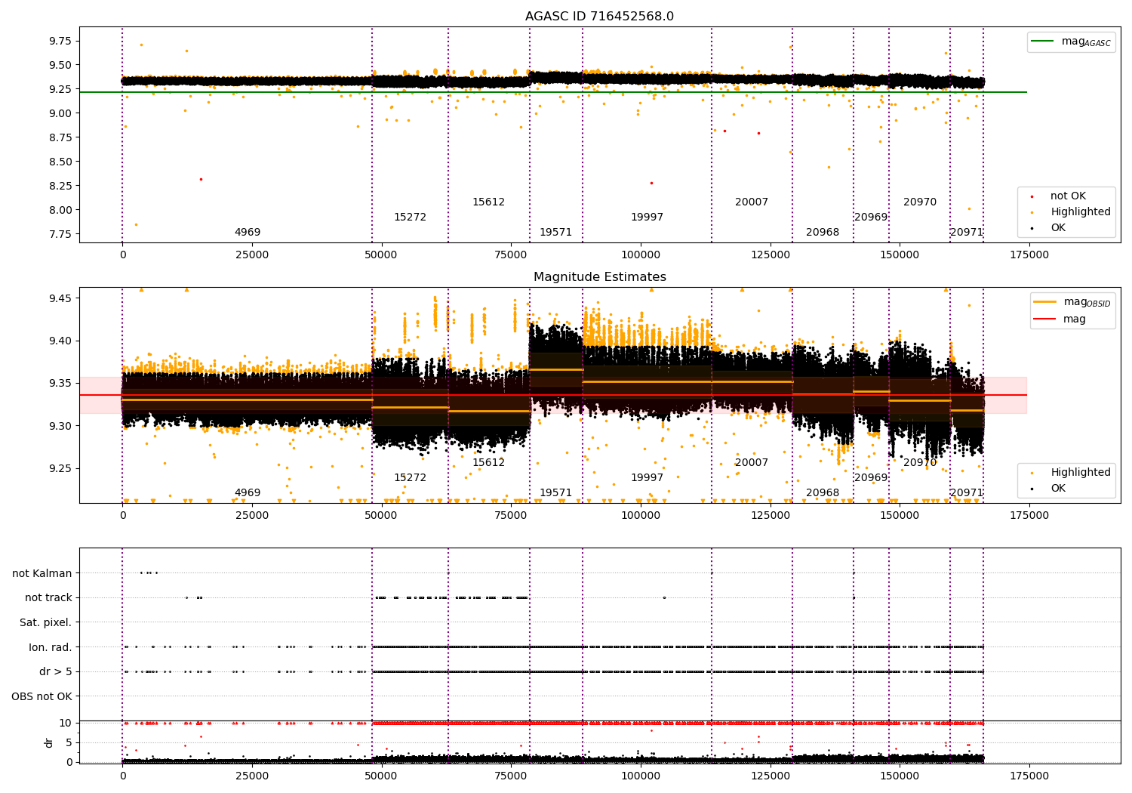This screenshot has height=793, width=1132.
Task: Click the 'not OK' legend entry
Action: (x=1068, y=196)
